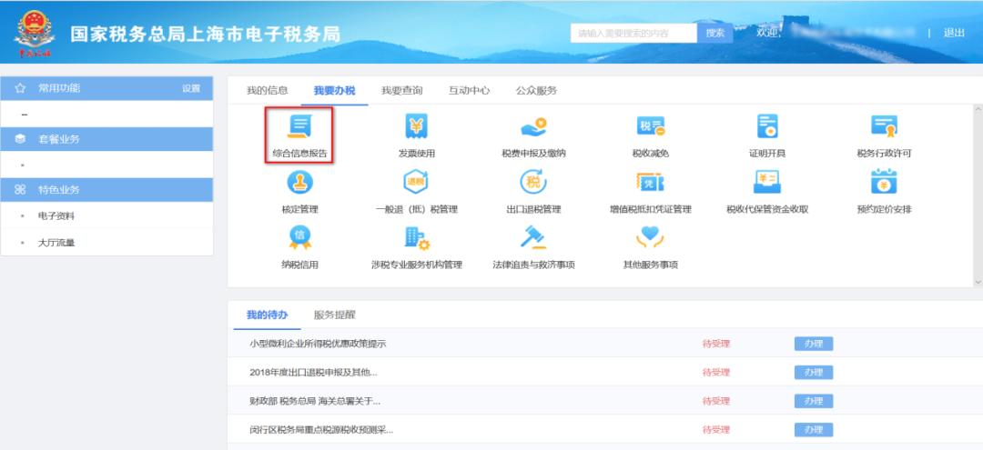Open the 出口退税管理 icon
983x450 pixels.
[533, 182]
